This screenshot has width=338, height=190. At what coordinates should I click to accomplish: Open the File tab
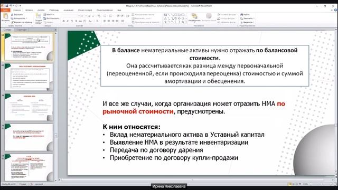5,10
